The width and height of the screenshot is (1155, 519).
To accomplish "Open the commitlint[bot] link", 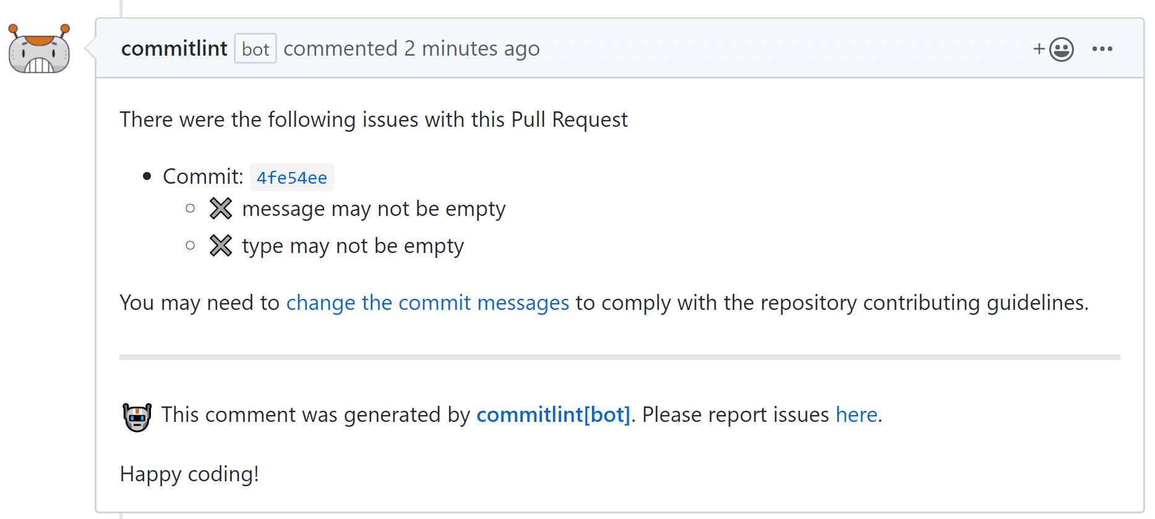I will pos(553,414).
